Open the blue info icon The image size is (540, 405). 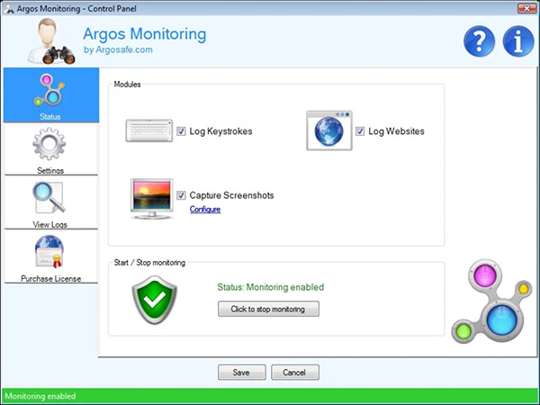(x=517, y=40)
